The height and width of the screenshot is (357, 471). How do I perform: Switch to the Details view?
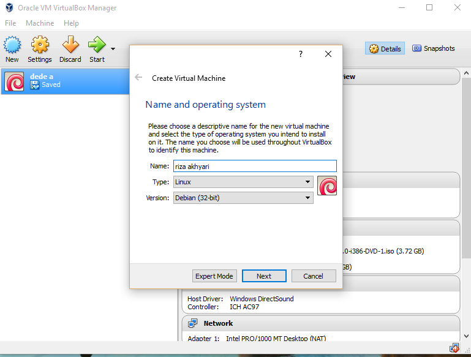(385, 48)
